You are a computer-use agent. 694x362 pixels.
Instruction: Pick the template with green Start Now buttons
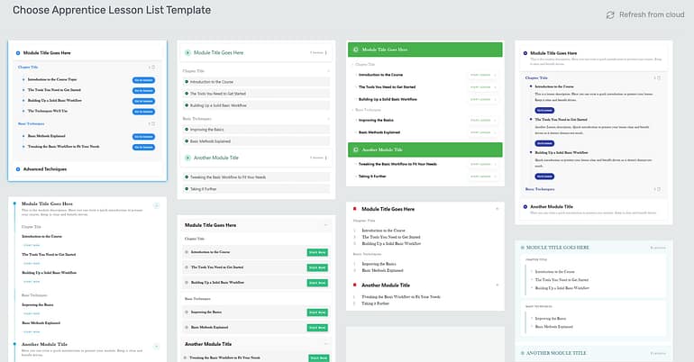[x=256, y=289]
